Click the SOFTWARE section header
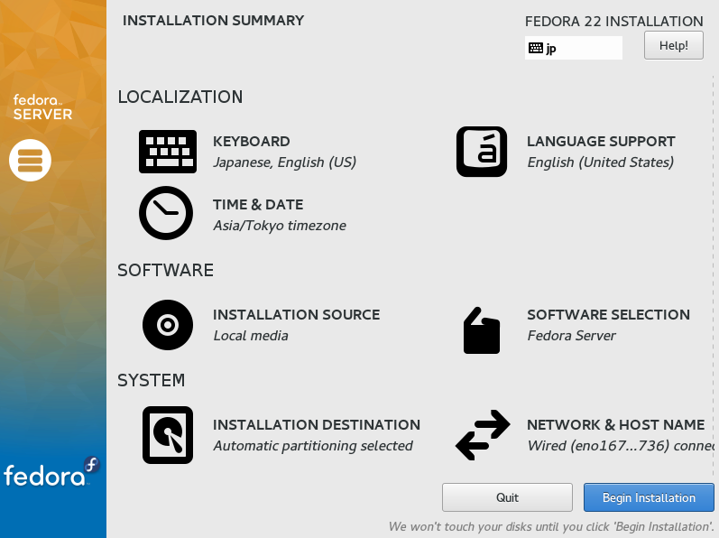Viewport: 719px width, 538px height. [x=165, y=271]
